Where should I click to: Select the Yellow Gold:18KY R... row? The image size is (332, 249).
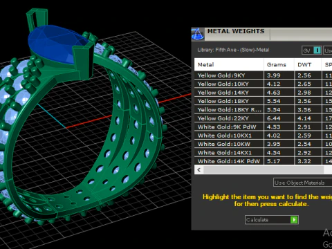pos(263,110)
